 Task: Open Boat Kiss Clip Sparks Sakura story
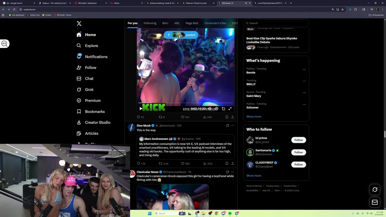(x=272, y=40)
